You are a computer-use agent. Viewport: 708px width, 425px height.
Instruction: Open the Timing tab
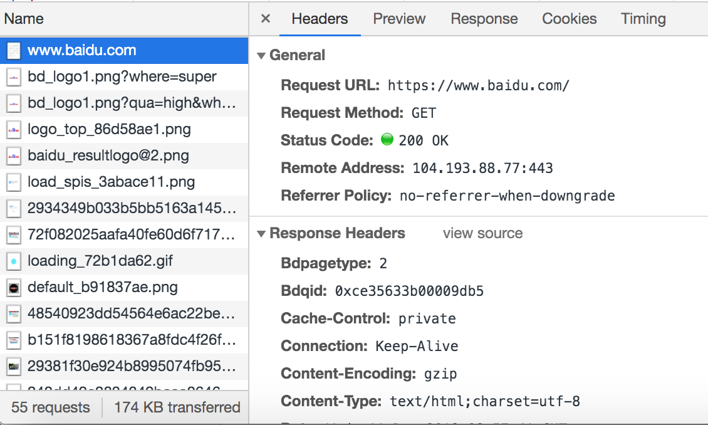point(643,19)
